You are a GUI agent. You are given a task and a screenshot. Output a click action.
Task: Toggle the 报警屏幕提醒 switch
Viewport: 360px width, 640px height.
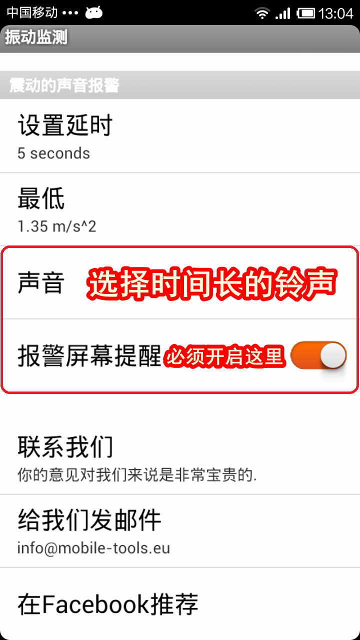(x=318, y=355)
